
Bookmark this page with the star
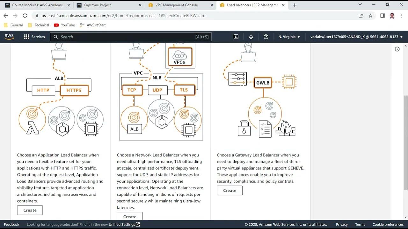pos(370,16)
